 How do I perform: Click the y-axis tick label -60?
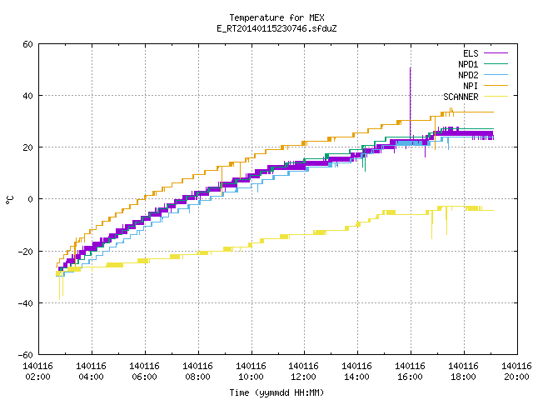tap(26, 355)
